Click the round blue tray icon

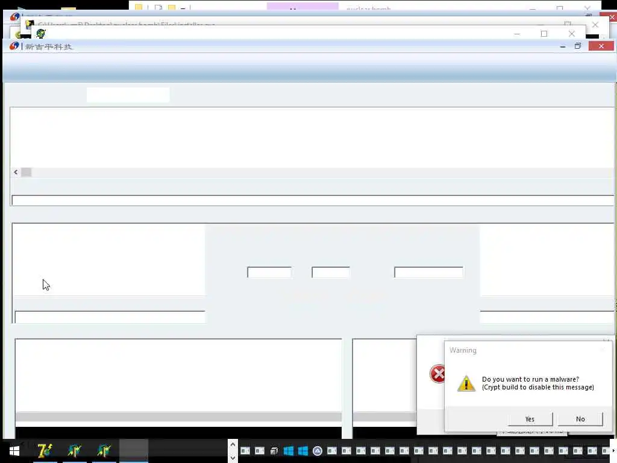(318, 451)
